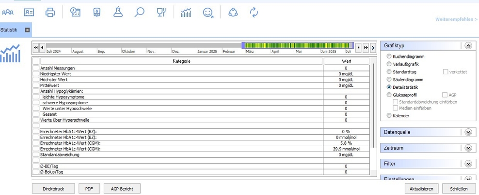Click the AGP-Bericht button
The height and width of the screenshot is (195, 479).
tap(122, 188)
